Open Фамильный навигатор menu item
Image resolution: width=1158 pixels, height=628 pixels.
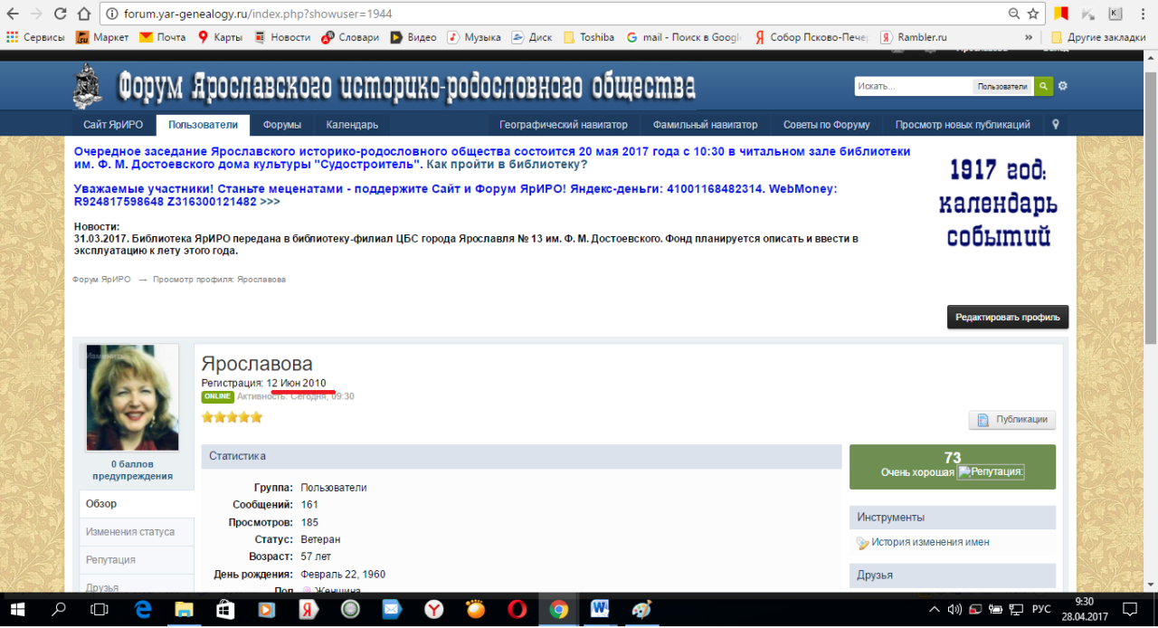point(707,125)
